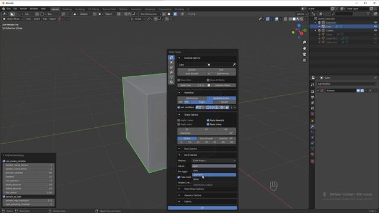Adjust the Sharpness slider
Viewport: 379px width, 213px height.
207,133
